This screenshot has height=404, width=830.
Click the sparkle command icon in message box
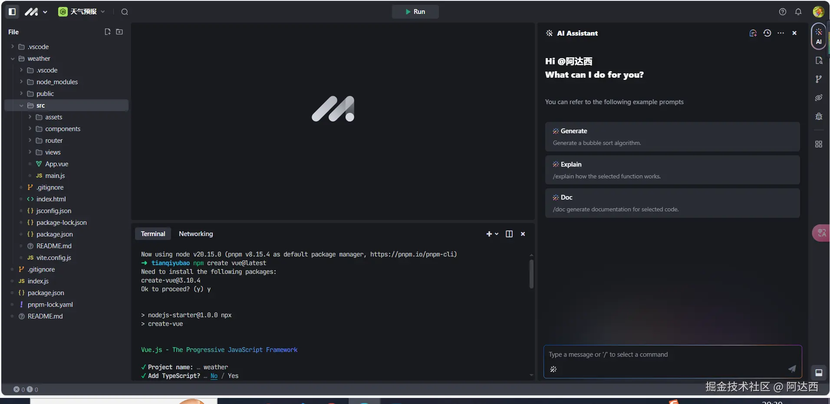553,369
